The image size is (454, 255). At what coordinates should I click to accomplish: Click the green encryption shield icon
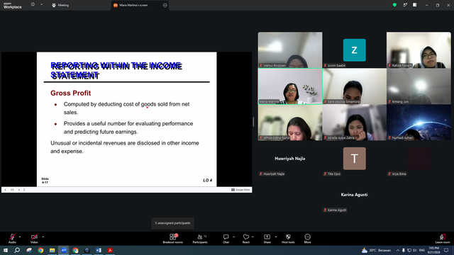coord(394,5)
